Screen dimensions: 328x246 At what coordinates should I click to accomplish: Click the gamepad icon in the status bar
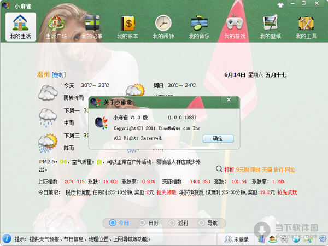(x=284, y=239)
